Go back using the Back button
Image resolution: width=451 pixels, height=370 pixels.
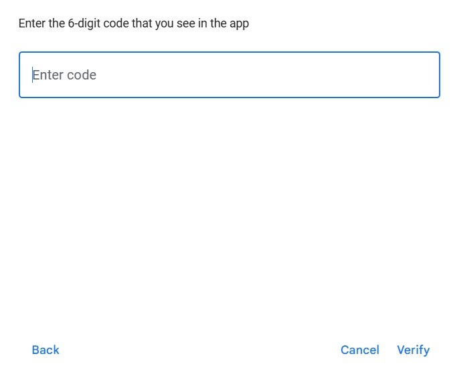pos(46,350)
